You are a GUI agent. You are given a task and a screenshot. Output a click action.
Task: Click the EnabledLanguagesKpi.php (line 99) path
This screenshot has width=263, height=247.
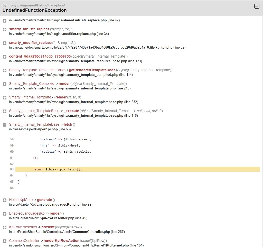[51, 205]
